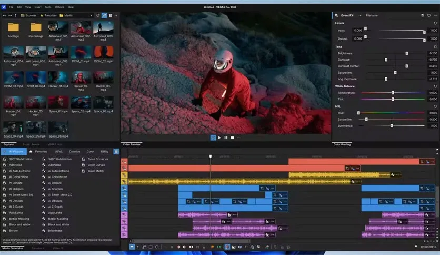Select the Hacker_01.mp4 clip

pos(58,80)
